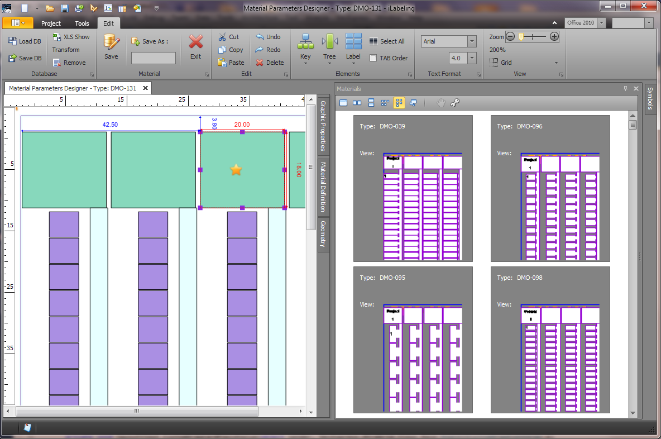This screenshot has height=439, width=661.
Task: Select the DMO-039 material thumbnail
Action: point(413,189)
